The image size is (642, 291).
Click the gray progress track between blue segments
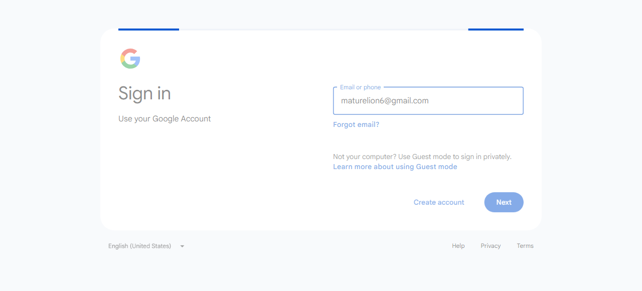tap(324, 30)
